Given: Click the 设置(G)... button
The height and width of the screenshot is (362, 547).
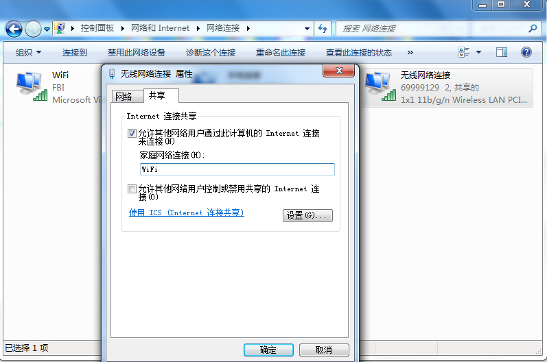Looking at the screenshot, I should pyautogui.click(x=307, y=215).
